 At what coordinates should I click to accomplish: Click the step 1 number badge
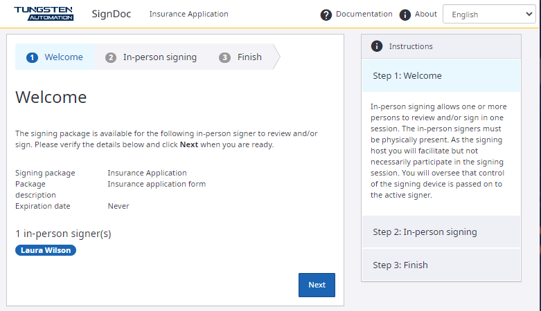click(32, 57)
